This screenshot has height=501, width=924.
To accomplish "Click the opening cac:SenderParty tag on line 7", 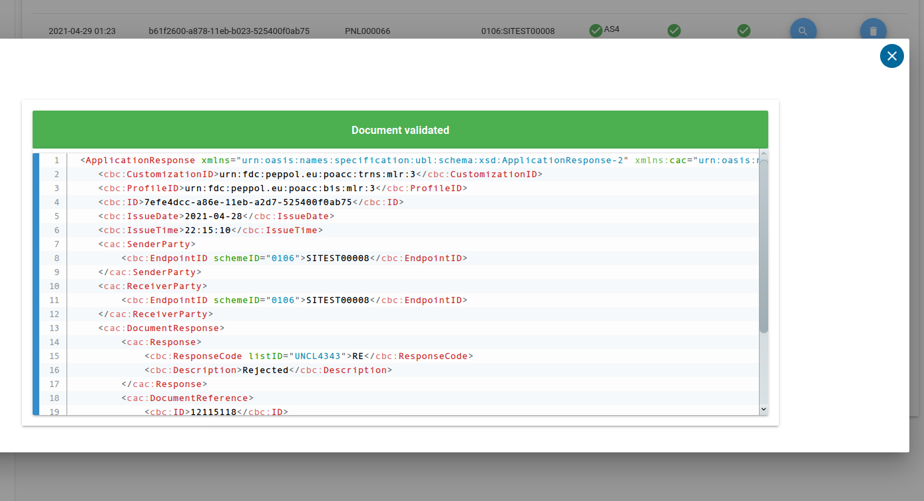I will pyautogui.click(x=147, y=245).
